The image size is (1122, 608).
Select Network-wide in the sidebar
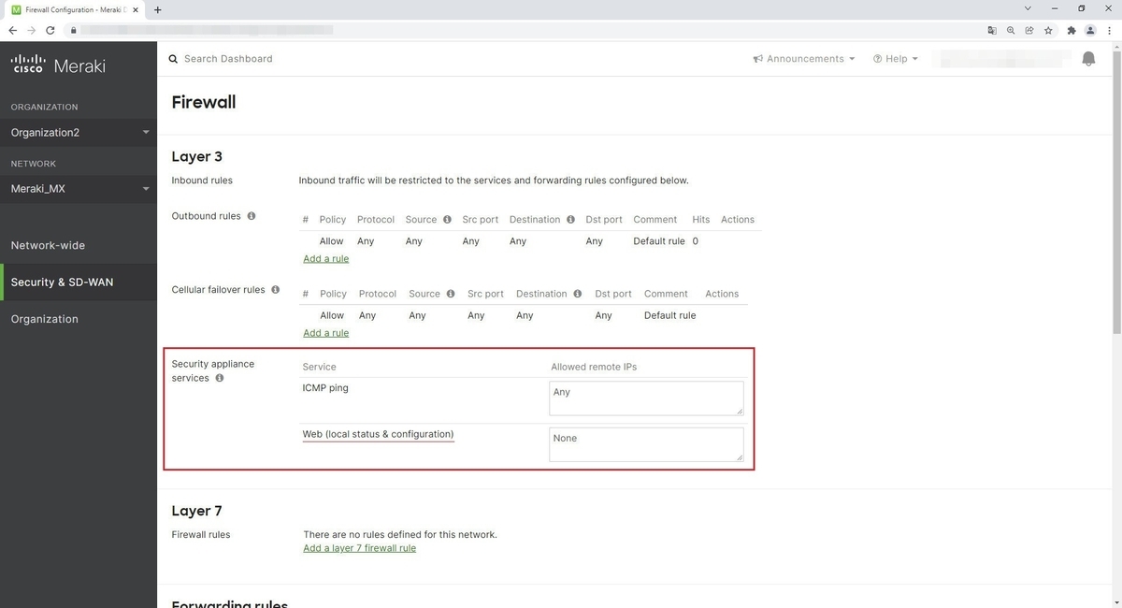pos(48,245)
